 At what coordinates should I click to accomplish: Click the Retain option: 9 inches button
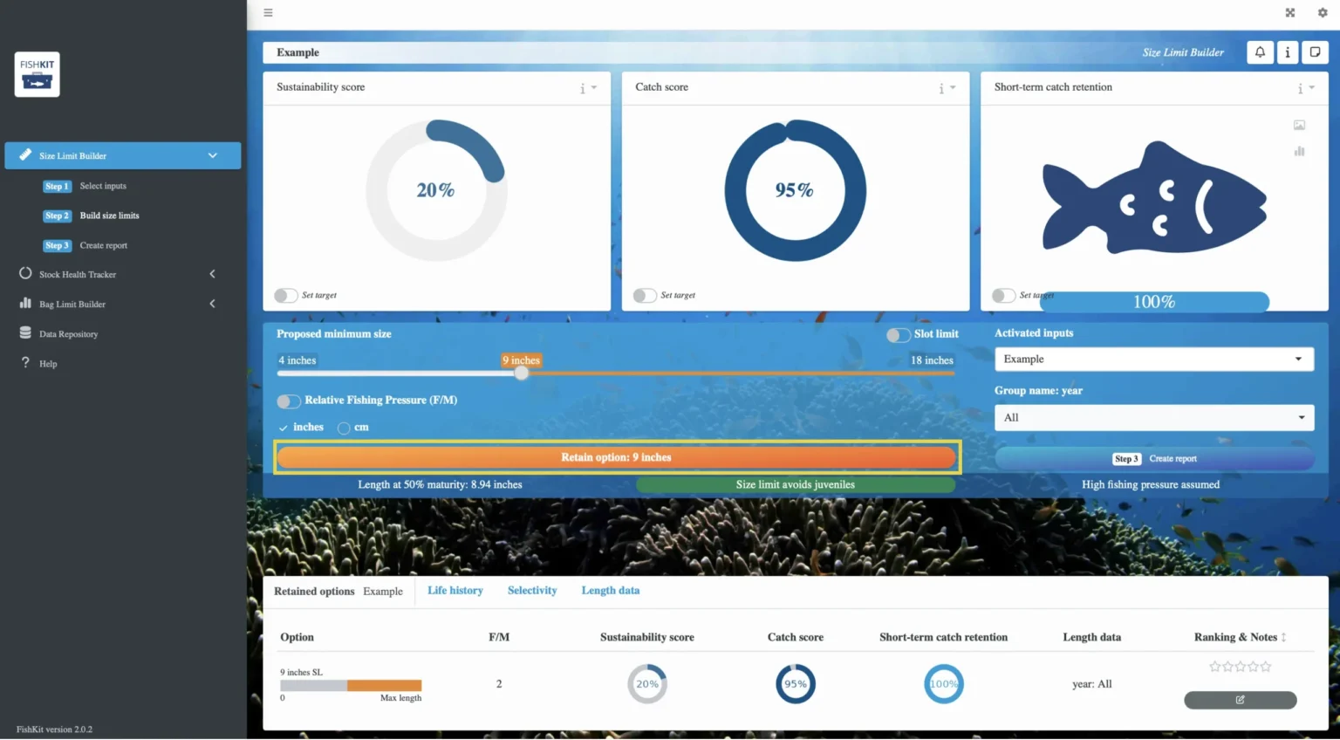(x=616, y=457)
